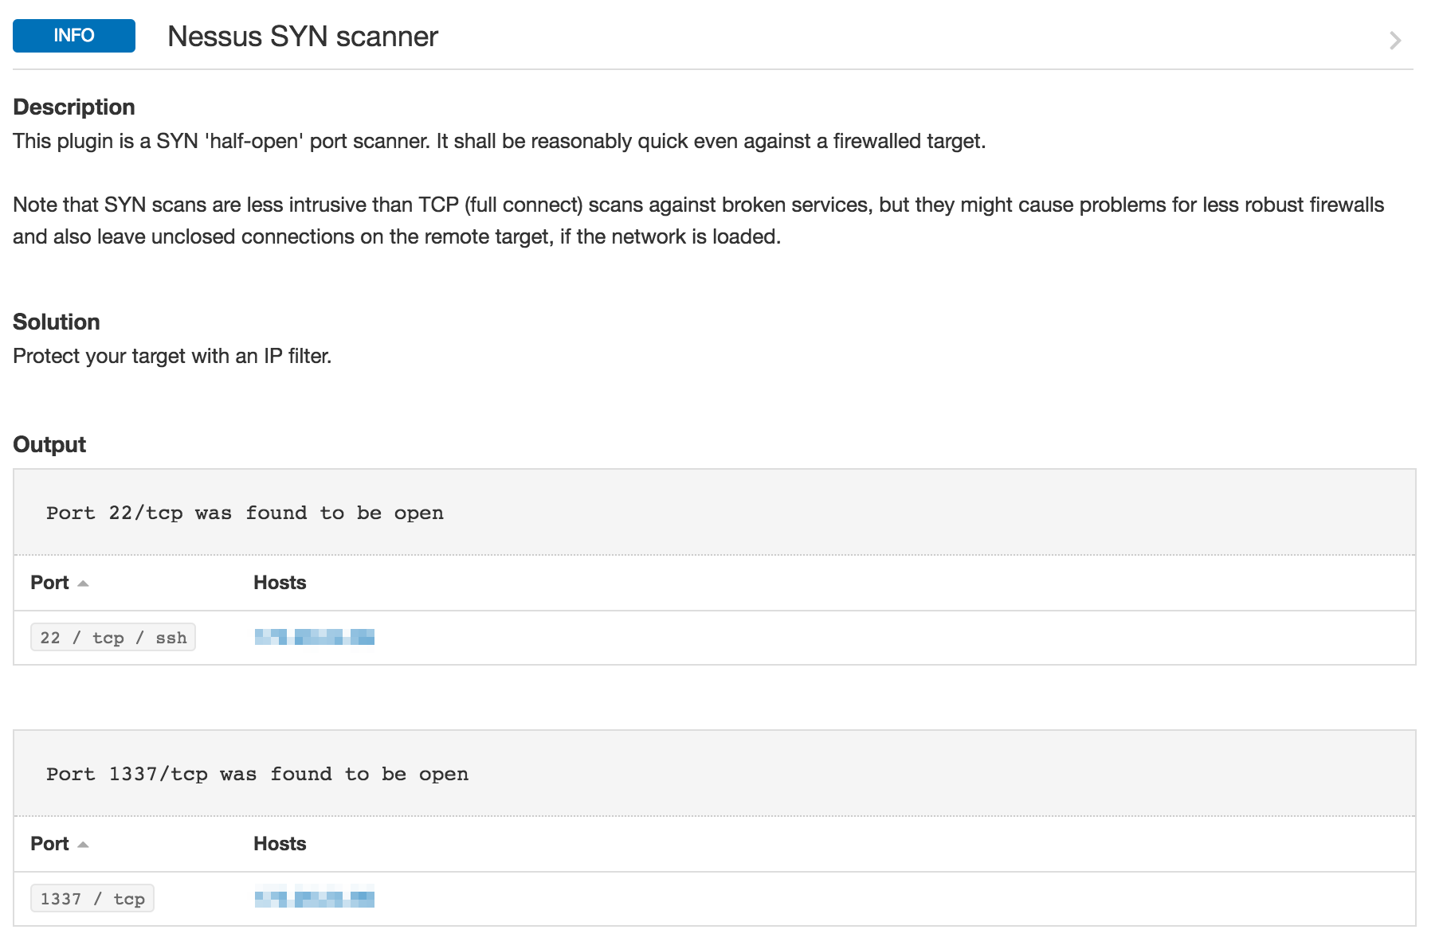
Task: Select the Nessus SYN scanner title
Action: coord(303,37)
